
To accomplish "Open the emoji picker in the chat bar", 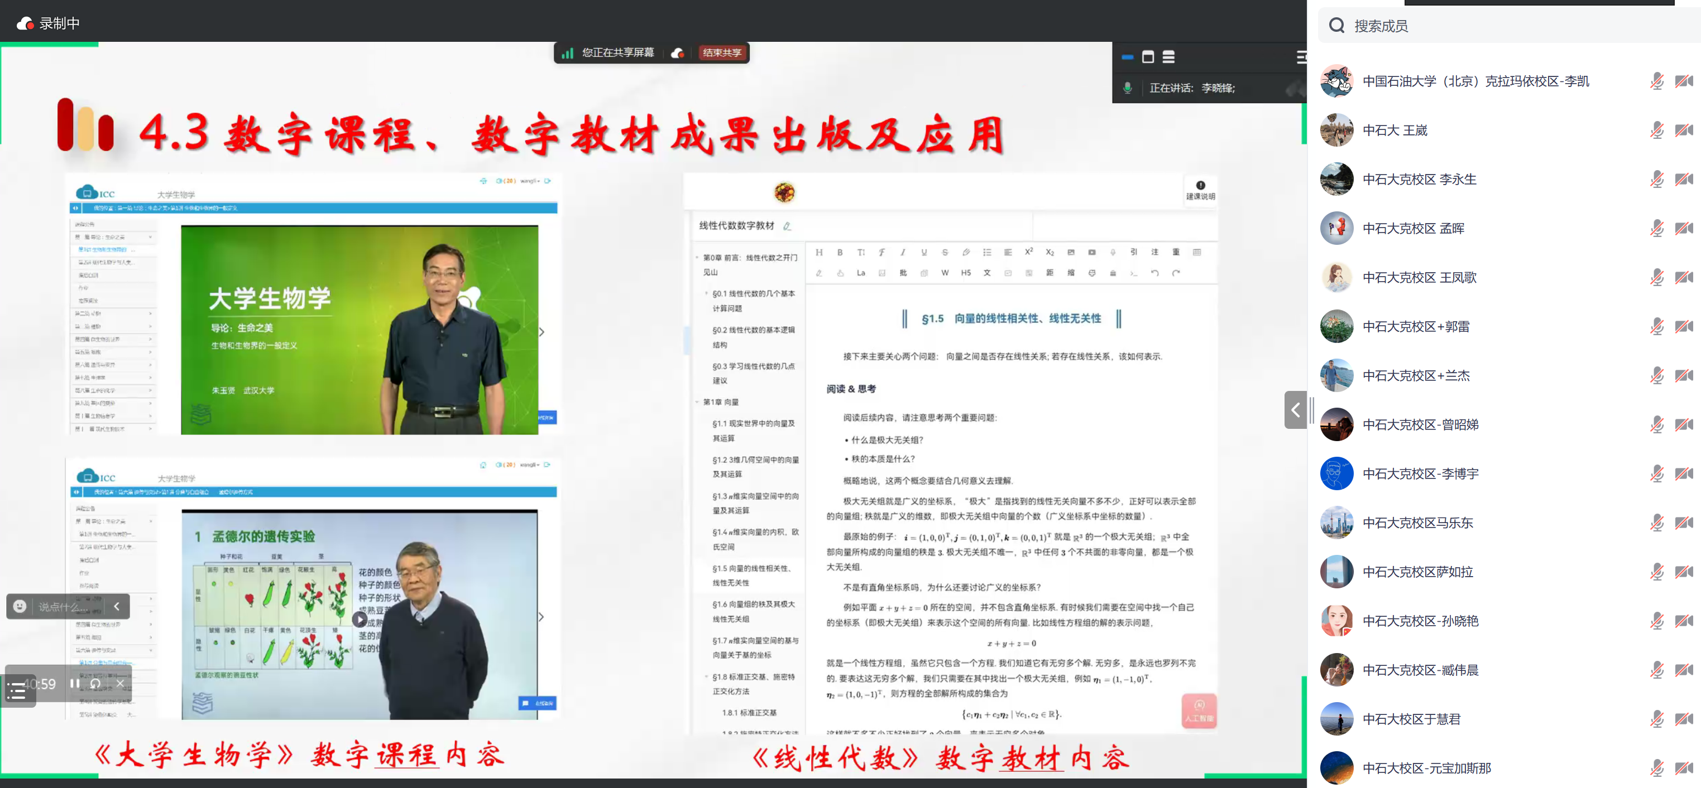I will tap(20, 606).
